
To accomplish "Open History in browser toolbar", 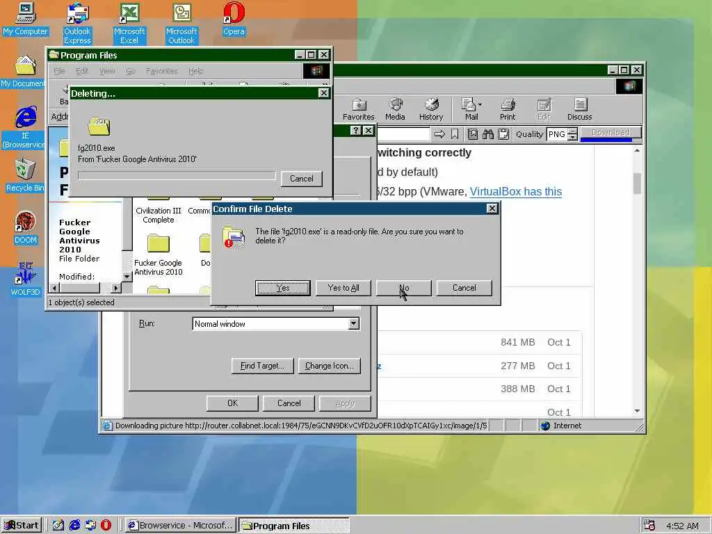I will coord(431,109).
